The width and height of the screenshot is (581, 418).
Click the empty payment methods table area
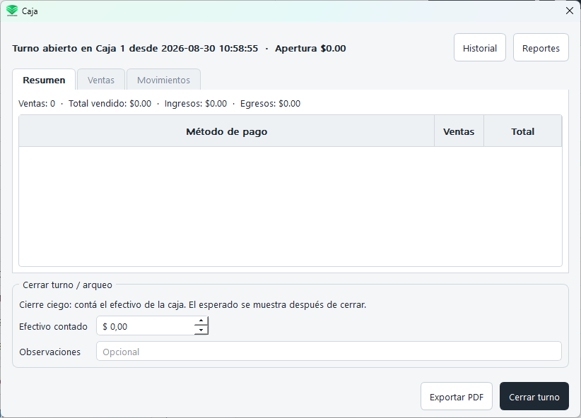pos(290,206)
